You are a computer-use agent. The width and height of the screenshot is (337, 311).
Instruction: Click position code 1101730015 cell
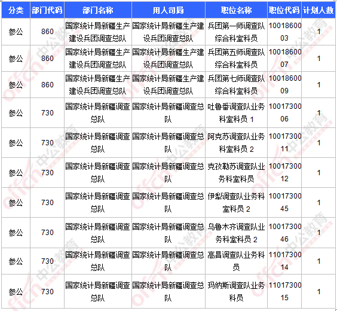[284, 291]
